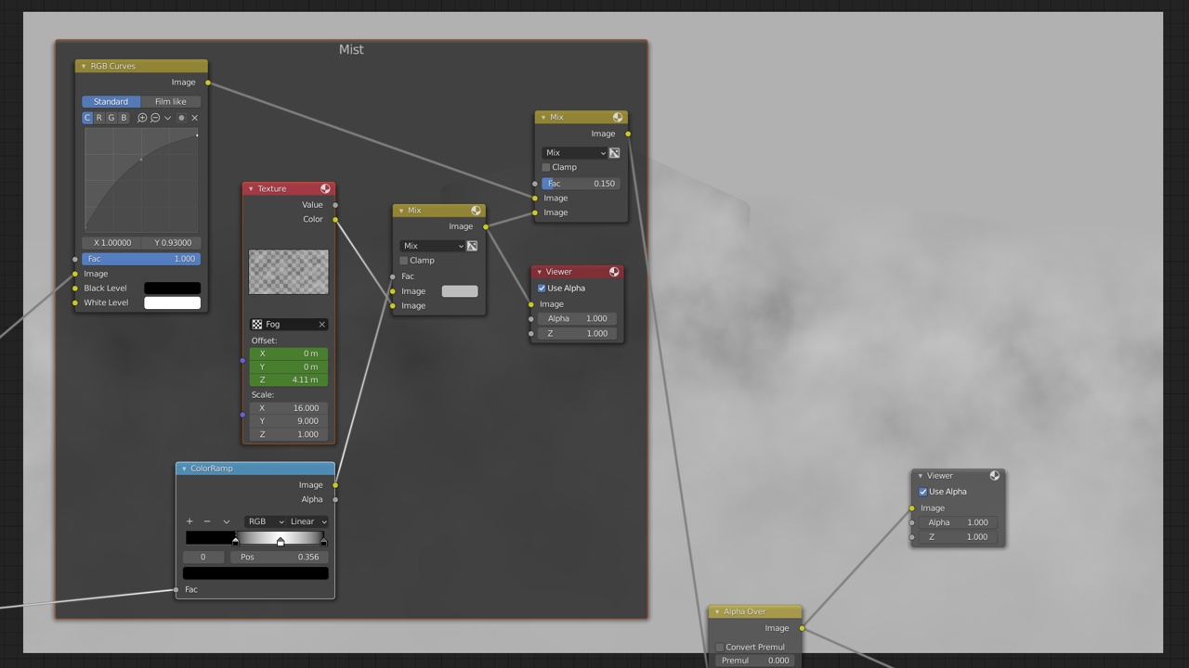Open the RGB color mode dropdown in ColorRamp
1189x668 pixels.
(x=265, y=521)
